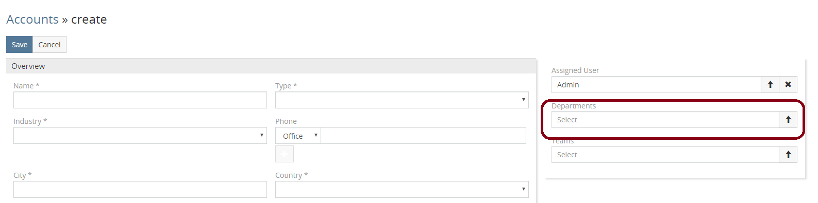The height and width of the screenshot is (203, 818).
Task: Expand the Industry dropdown
Action: pyautogui.click(x=140, y=136)
